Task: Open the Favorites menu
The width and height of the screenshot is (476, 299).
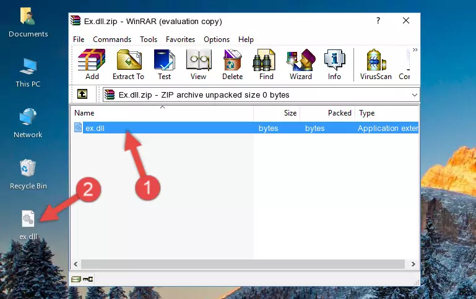Action: pyautogui.click(x=180, y=40)
